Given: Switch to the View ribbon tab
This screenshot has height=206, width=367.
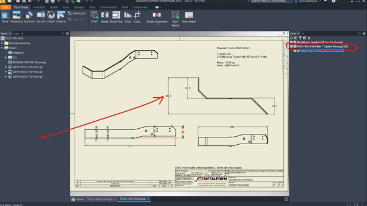Looking at the screenshot, I should click(92, 7).
